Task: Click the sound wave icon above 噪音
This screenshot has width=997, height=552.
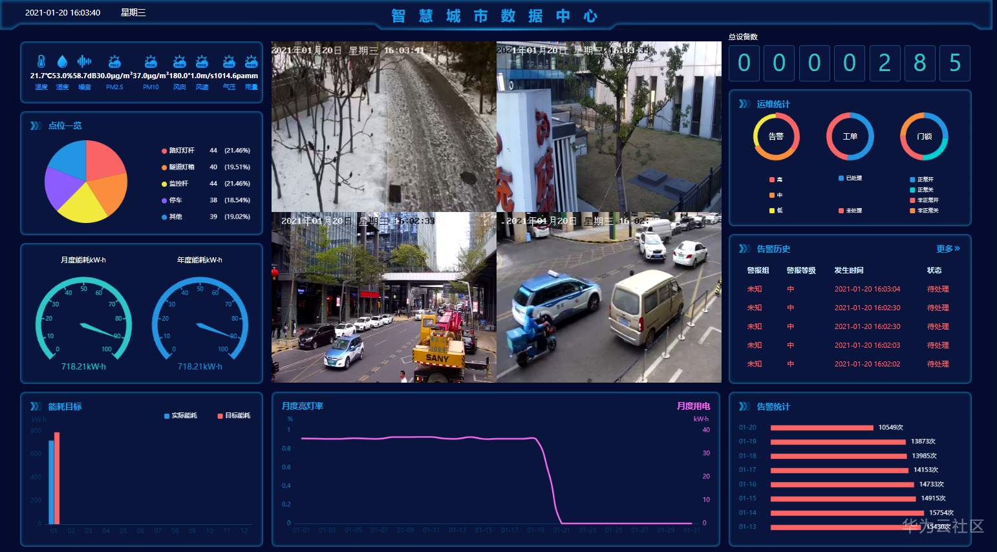Action: point(84,61)
